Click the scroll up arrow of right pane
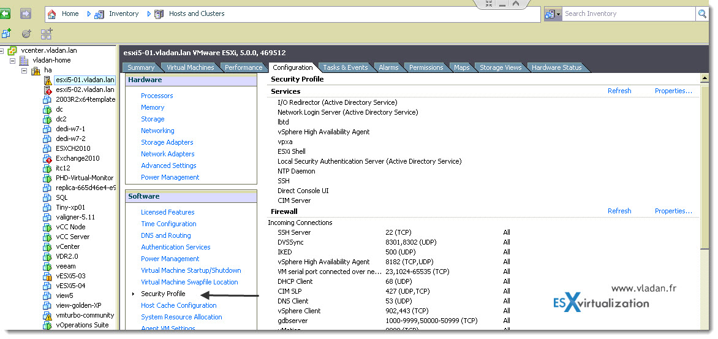Viewport: 718px width, 339px height. click(x=705, y=79)
